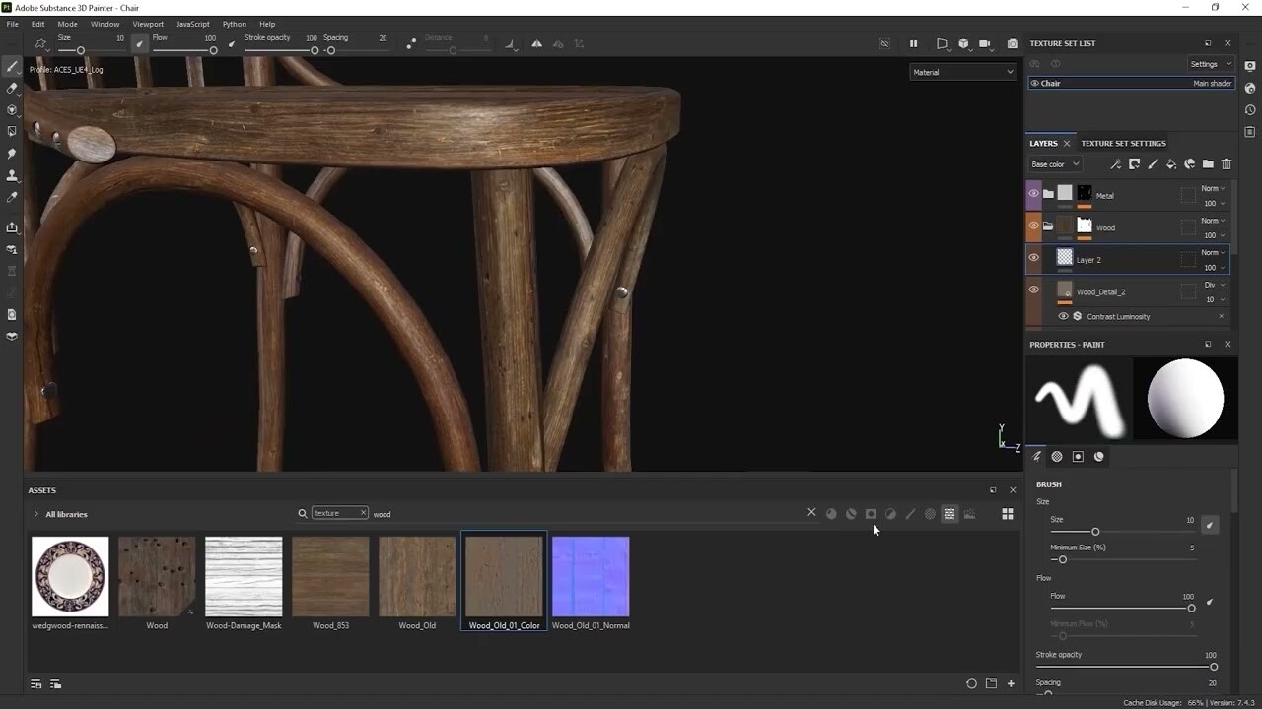The image size is (1262, 709).
Task: Hide the Contrast Luminosity filter effect
Action: pos(1063,316)
